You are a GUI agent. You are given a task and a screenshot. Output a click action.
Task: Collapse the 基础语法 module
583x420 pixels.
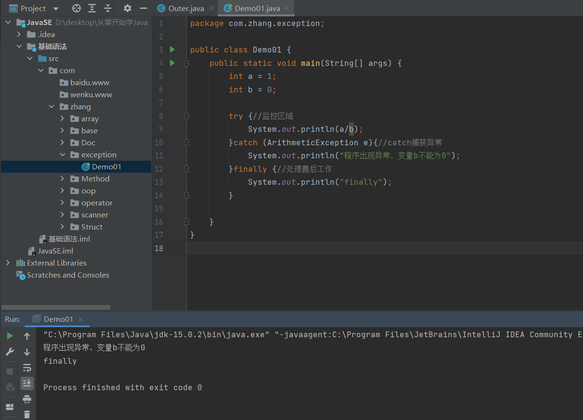coord(19,47)
